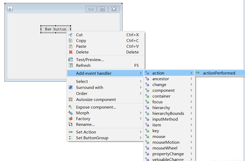Expand the Set ButtonGroup submenu arrow

coord(141,138)
